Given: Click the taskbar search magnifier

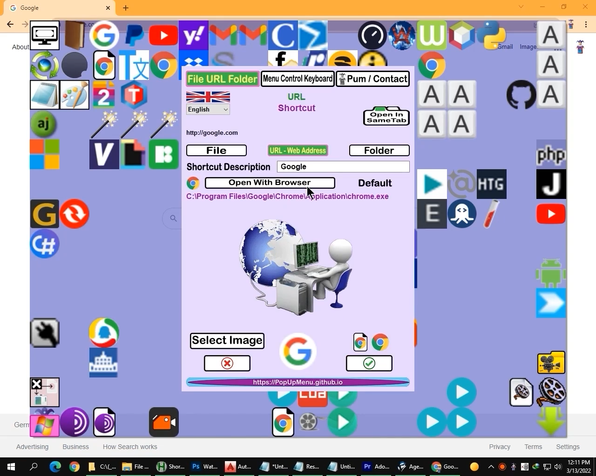Looking at the screenshot, I should click(34, 467).
